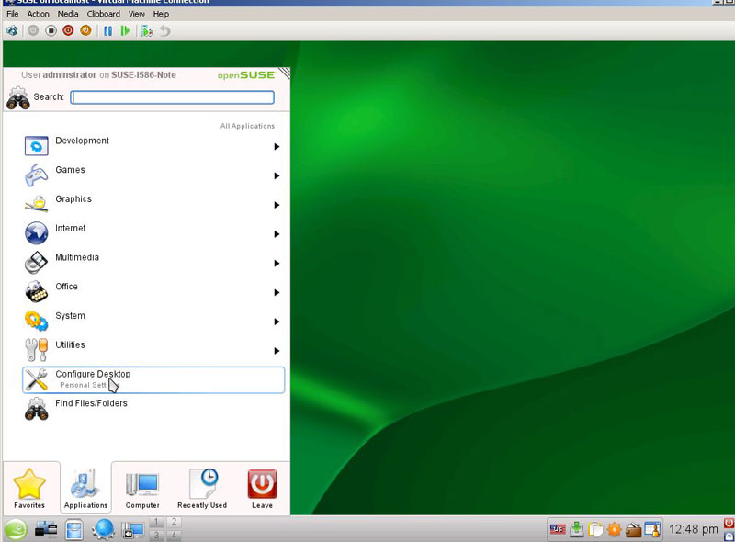Click the red Shut Down toolbar icon
Image resolution: width=735 pixels, height=542 pixels.
tap(68, 31)
